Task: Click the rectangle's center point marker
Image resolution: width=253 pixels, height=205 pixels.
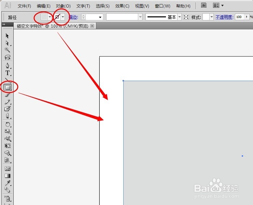Action: coord(242,156)
